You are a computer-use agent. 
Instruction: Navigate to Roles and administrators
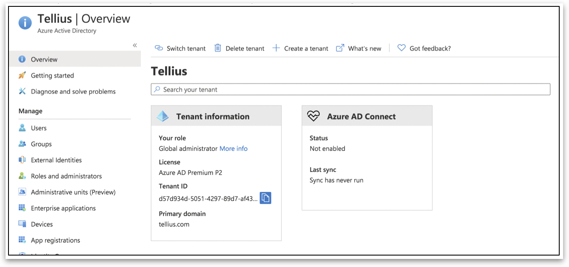pyautogui.click(x=66, y=176)
